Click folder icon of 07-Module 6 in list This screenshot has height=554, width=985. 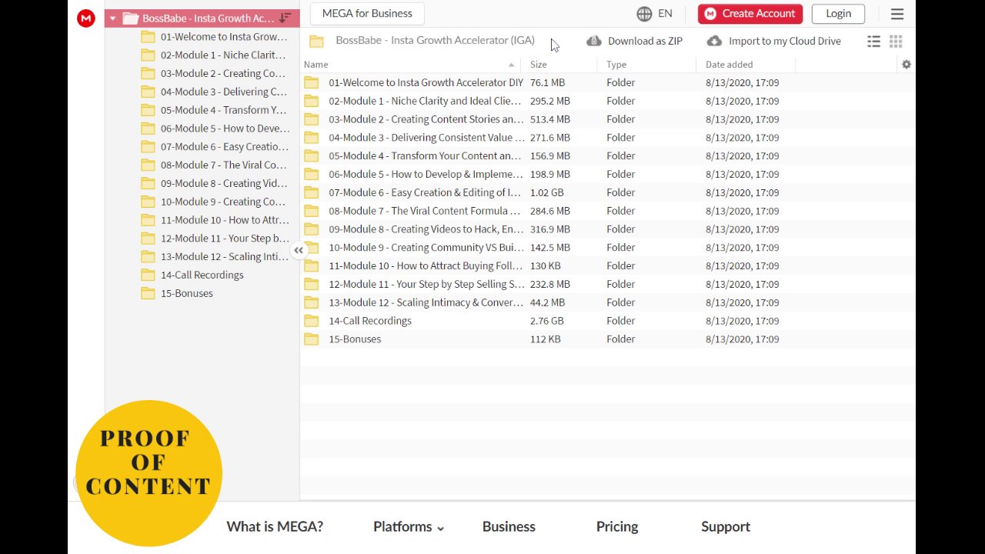312,192
